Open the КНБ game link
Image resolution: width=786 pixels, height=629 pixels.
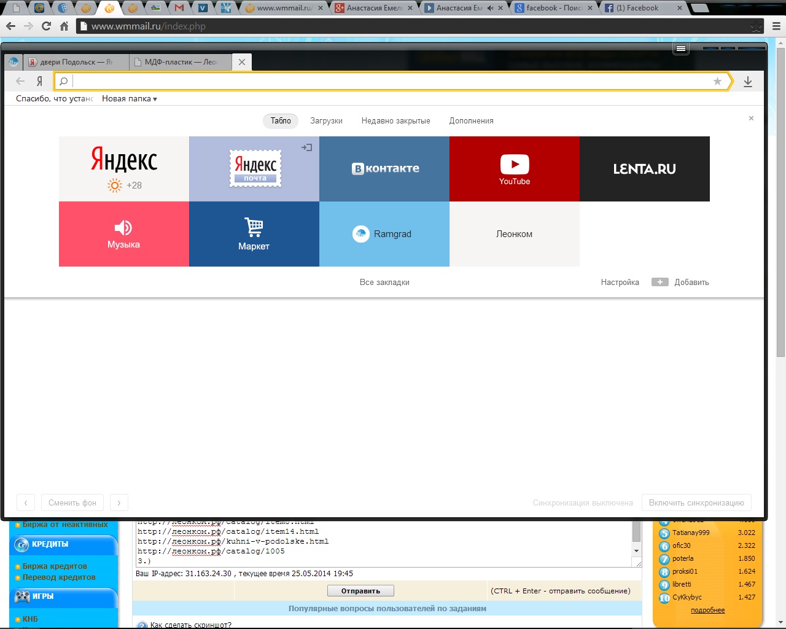tap(30, 619)
